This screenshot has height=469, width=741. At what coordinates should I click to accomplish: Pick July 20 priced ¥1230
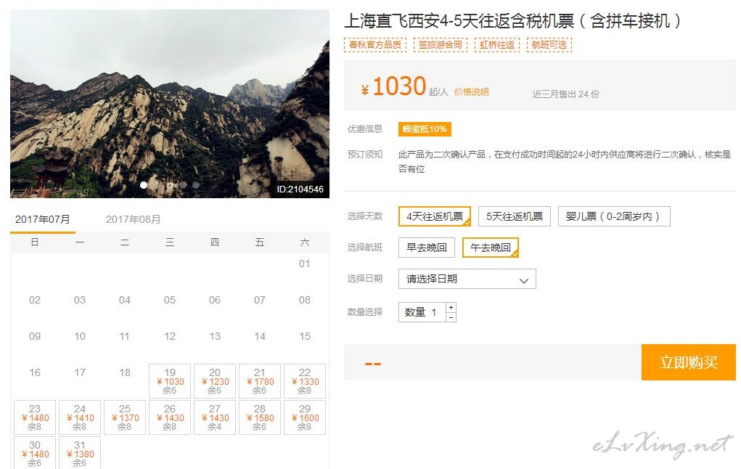click(x=215, y=381)
